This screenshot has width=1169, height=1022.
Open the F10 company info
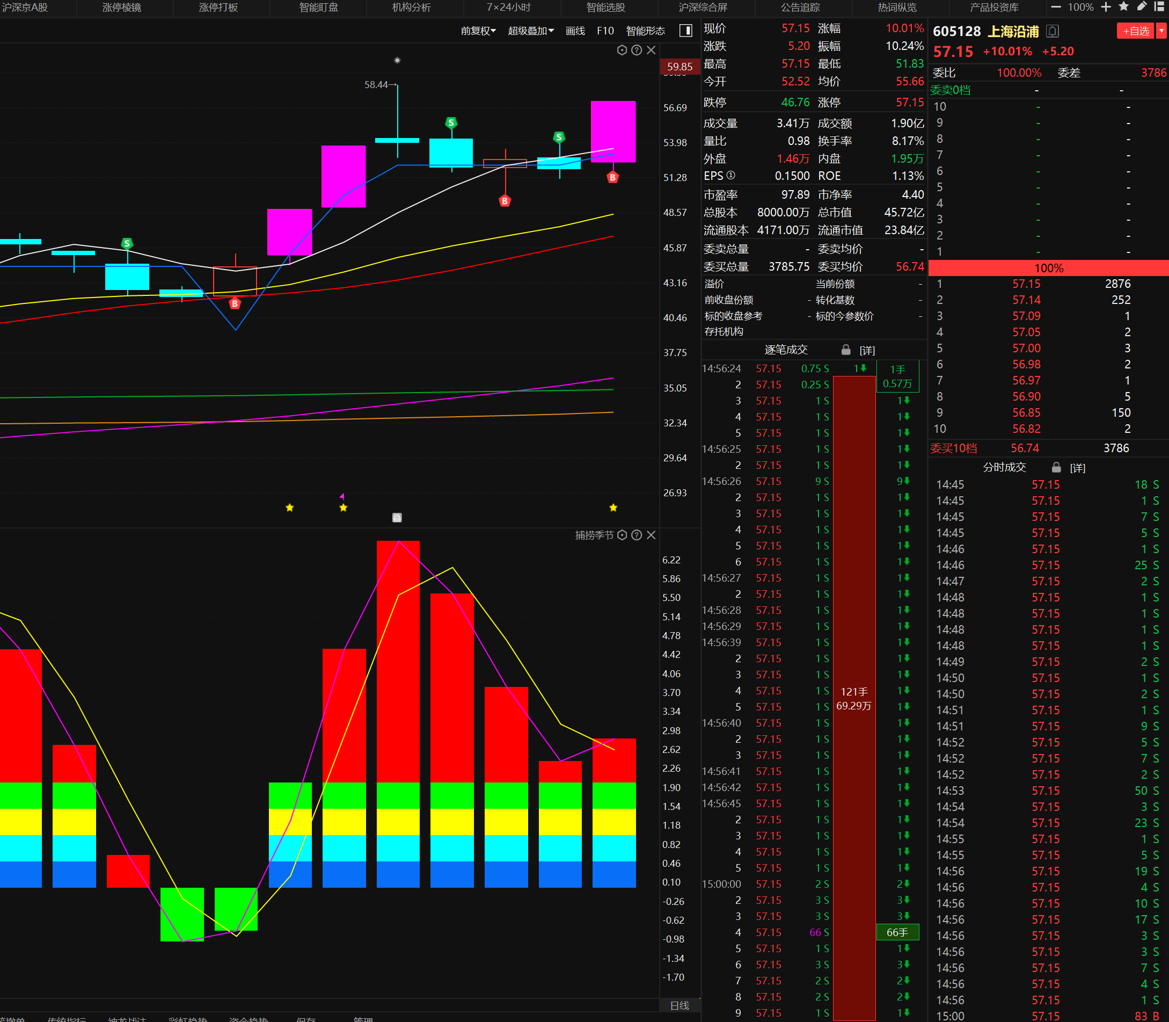click(x=605, y=31)
